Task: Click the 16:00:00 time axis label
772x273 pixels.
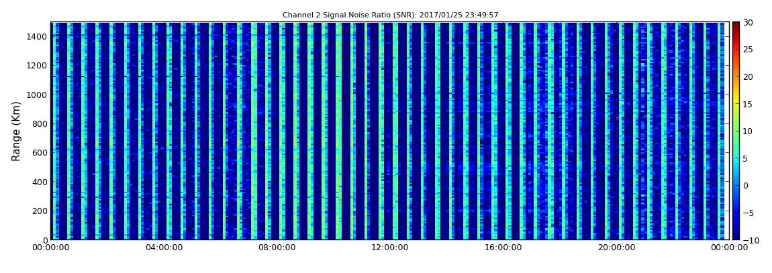Action: point(503,248)
